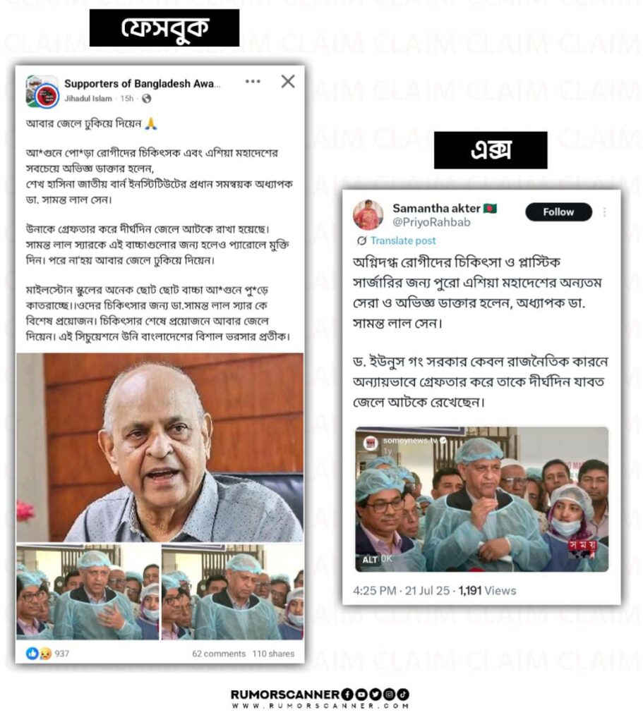Screen dimensions: 643x722
Task: Open the like reaction icon near 937
Action: pos(32,654)
